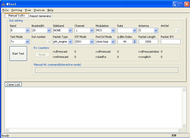
Task: Click the Dut setting group title
Action: 16,21
